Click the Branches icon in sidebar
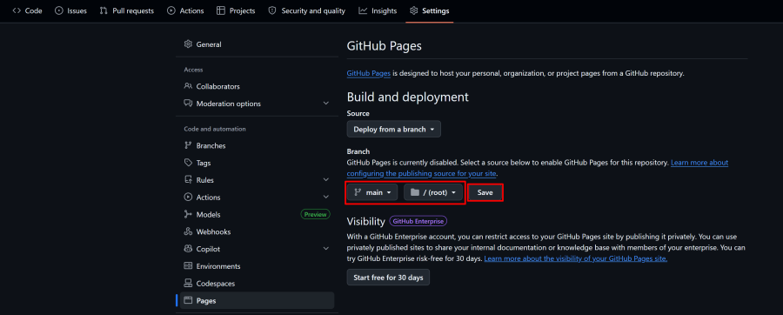 pyautogui.click(x=188, y=145)
